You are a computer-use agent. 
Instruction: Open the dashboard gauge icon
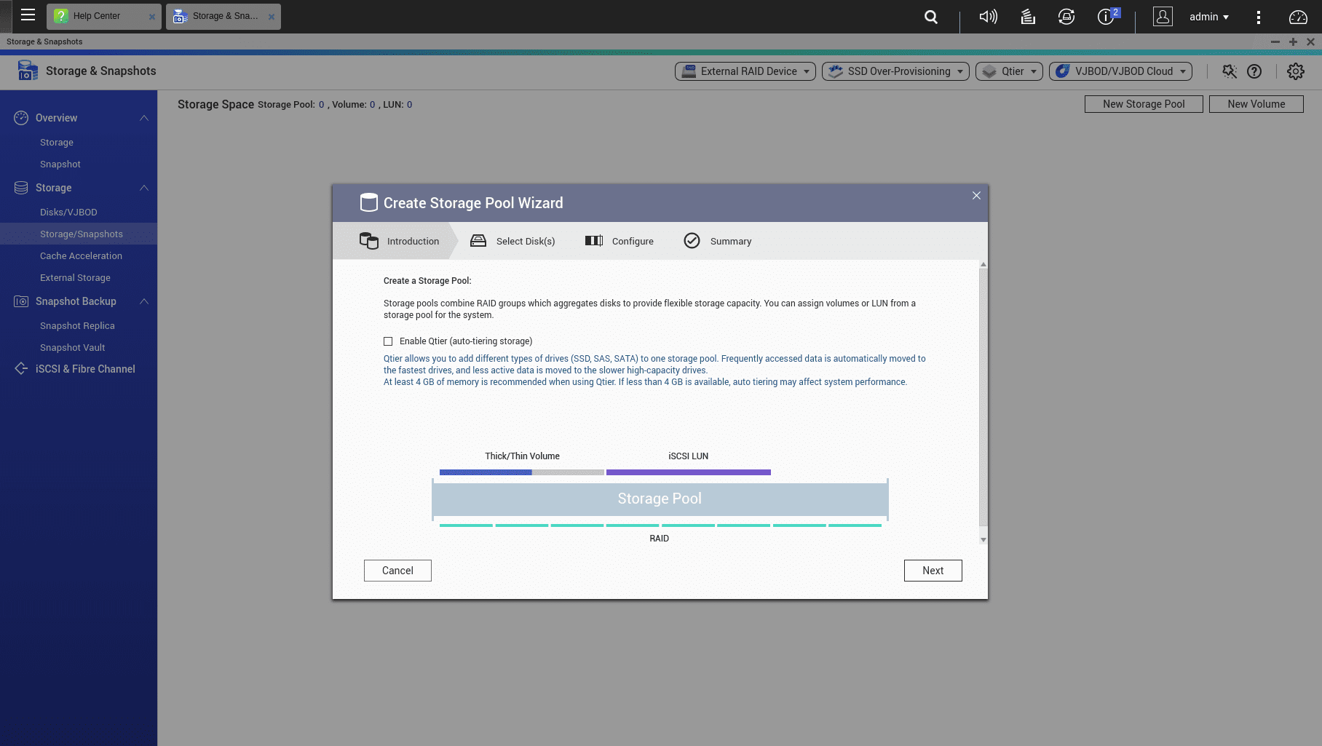1298,17
